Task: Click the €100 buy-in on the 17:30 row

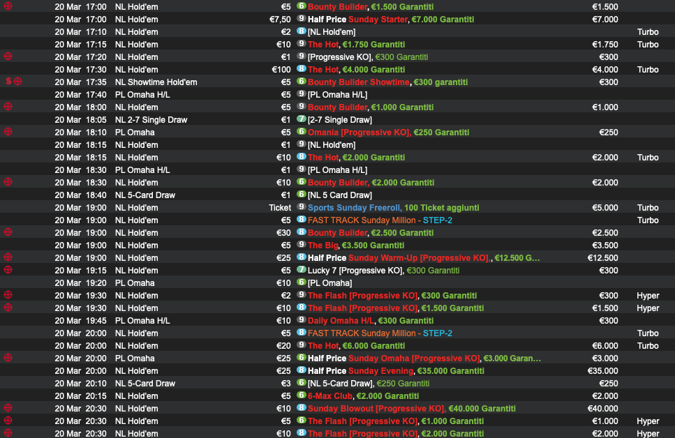Action: 281,69
